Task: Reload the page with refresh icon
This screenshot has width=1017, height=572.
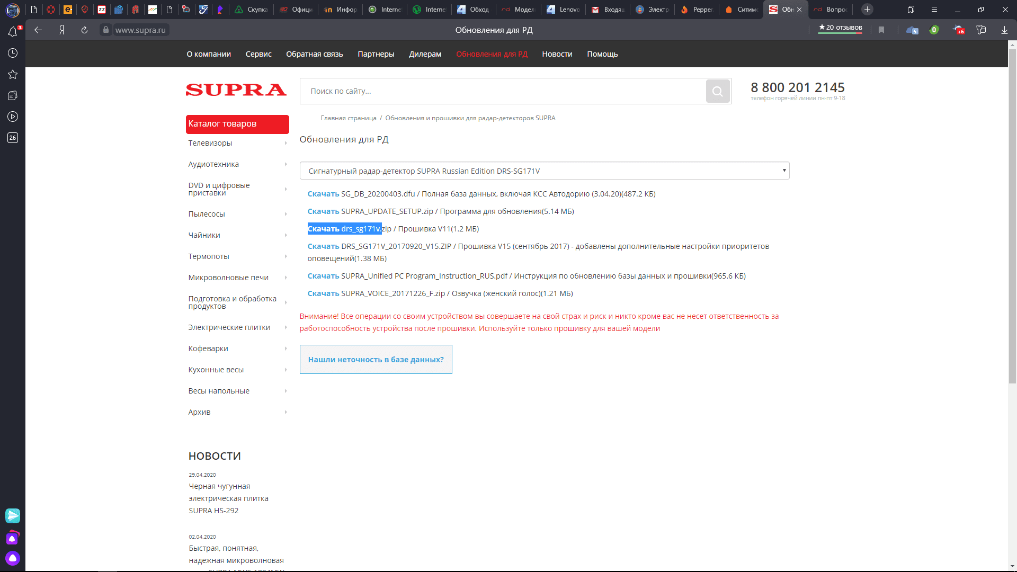Action: point(84,30)
